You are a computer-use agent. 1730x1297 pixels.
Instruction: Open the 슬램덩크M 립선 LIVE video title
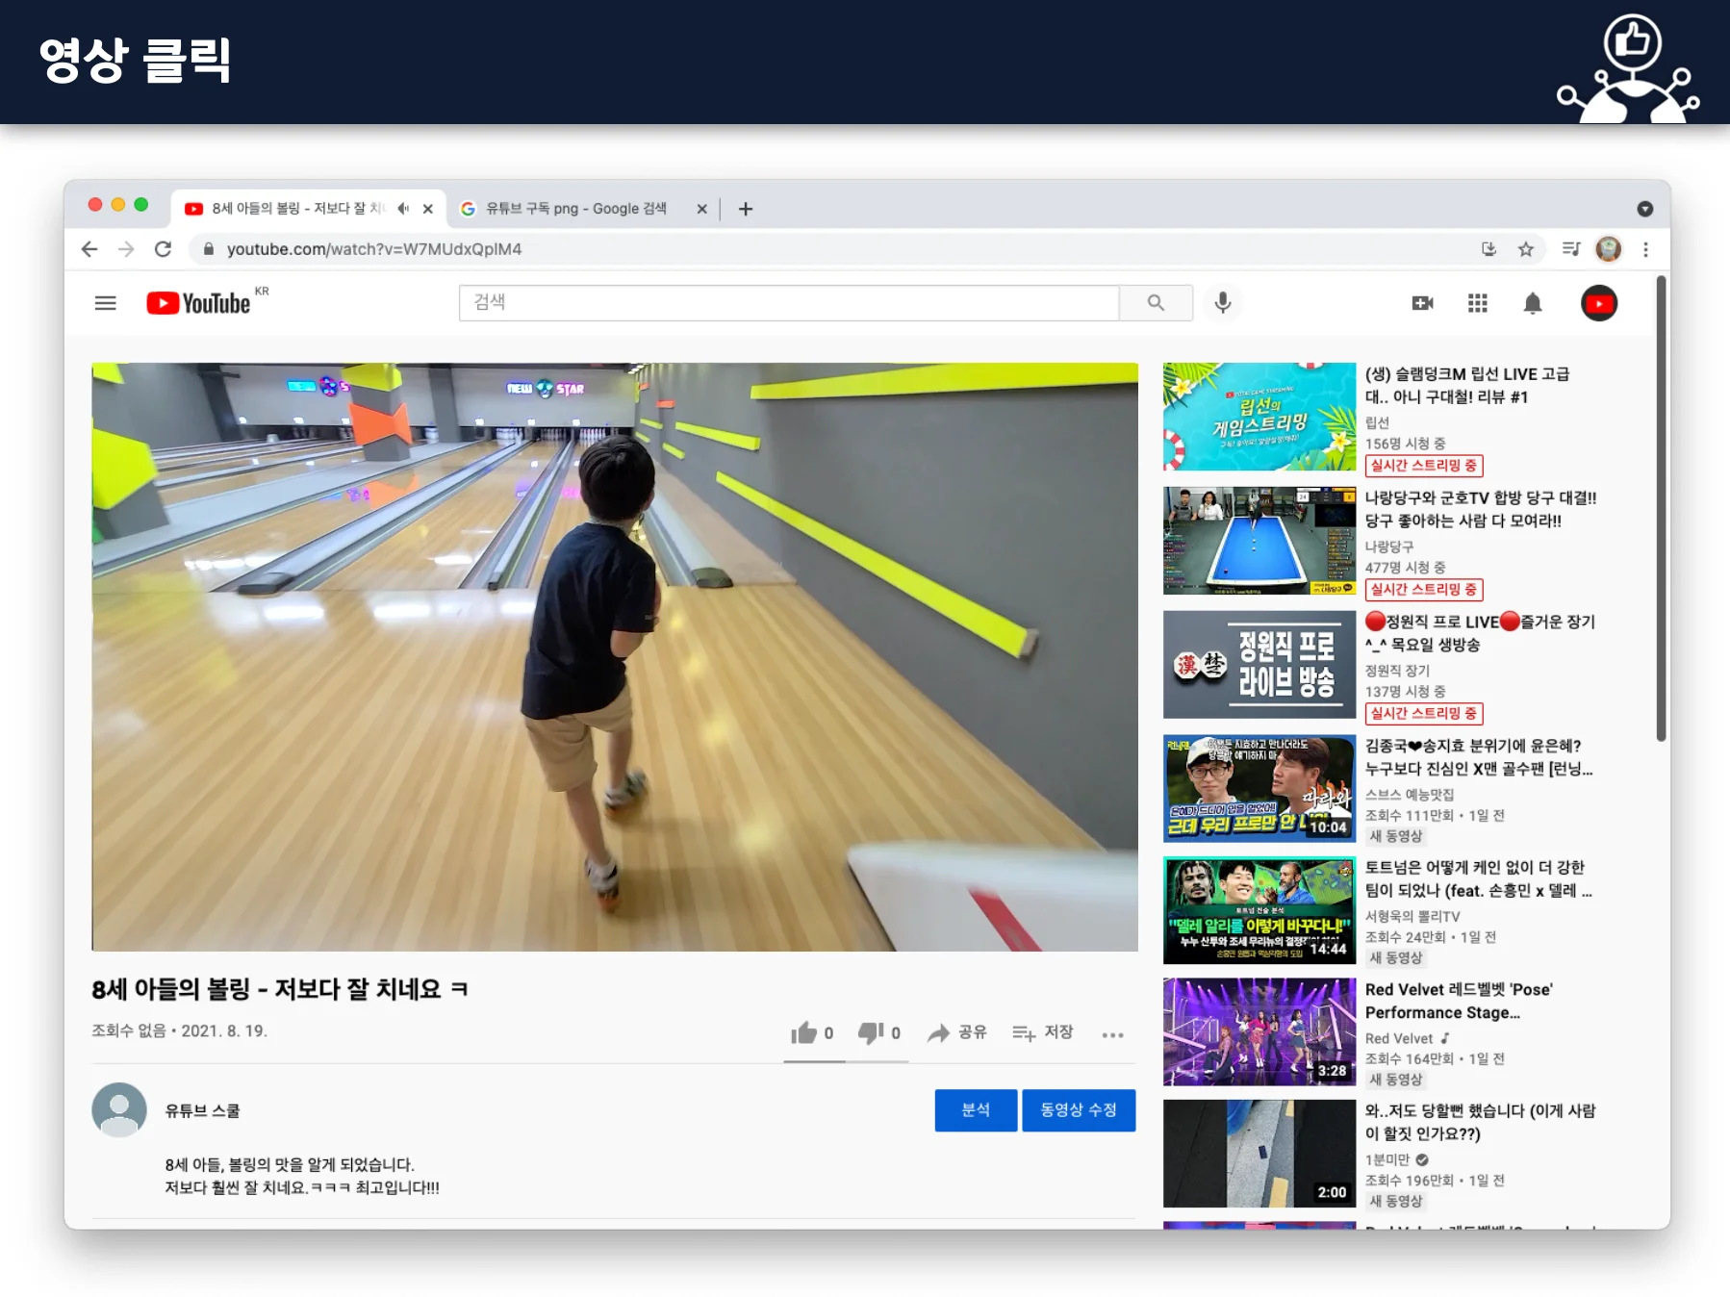pos(1467,386)
